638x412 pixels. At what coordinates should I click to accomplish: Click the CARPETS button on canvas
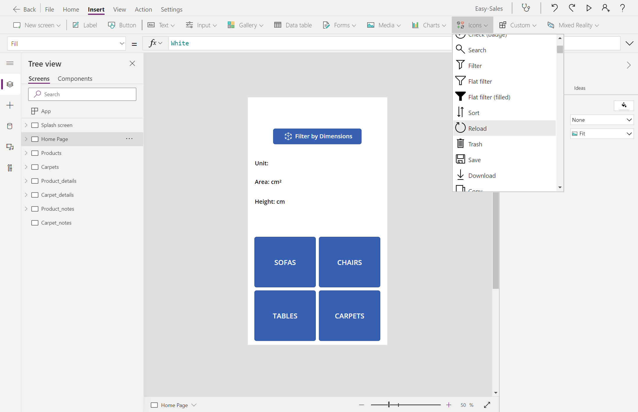click(x=349, y=316)
